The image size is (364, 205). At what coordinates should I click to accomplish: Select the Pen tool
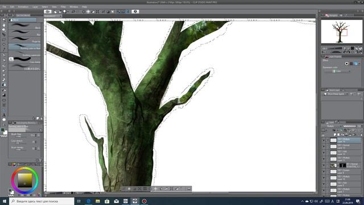click(4, 55)
